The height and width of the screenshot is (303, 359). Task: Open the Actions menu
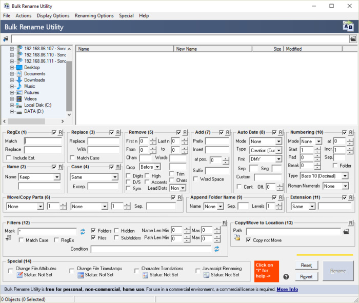click(x=24, y=15)
